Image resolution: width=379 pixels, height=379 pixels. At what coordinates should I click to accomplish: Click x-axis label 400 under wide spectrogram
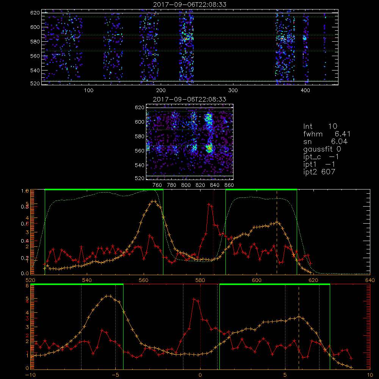point(305,91)
